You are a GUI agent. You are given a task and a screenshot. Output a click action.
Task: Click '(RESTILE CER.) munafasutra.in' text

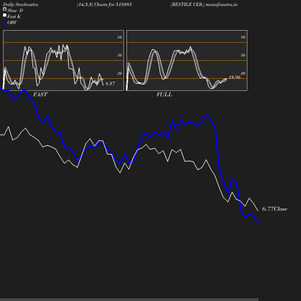tap(204, 5)
